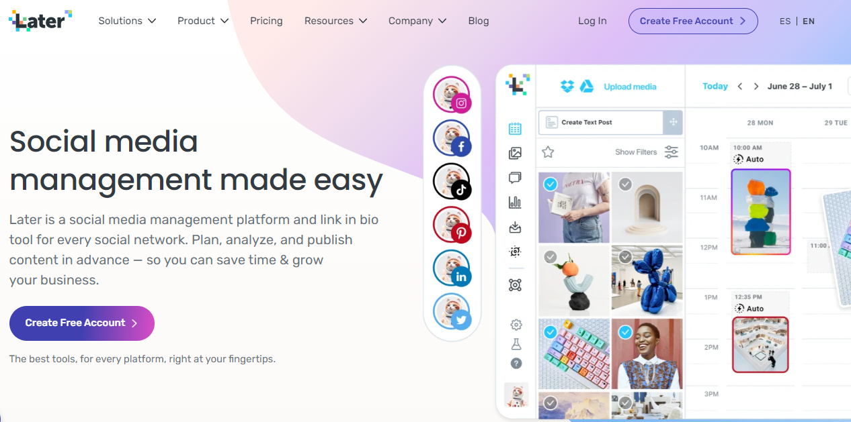Open the calendar icon in app sidebar

[516, 129]
